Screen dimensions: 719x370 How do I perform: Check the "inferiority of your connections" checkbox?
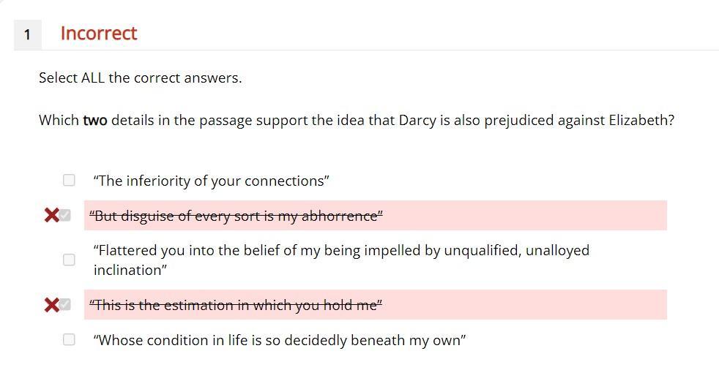[69, 180]
